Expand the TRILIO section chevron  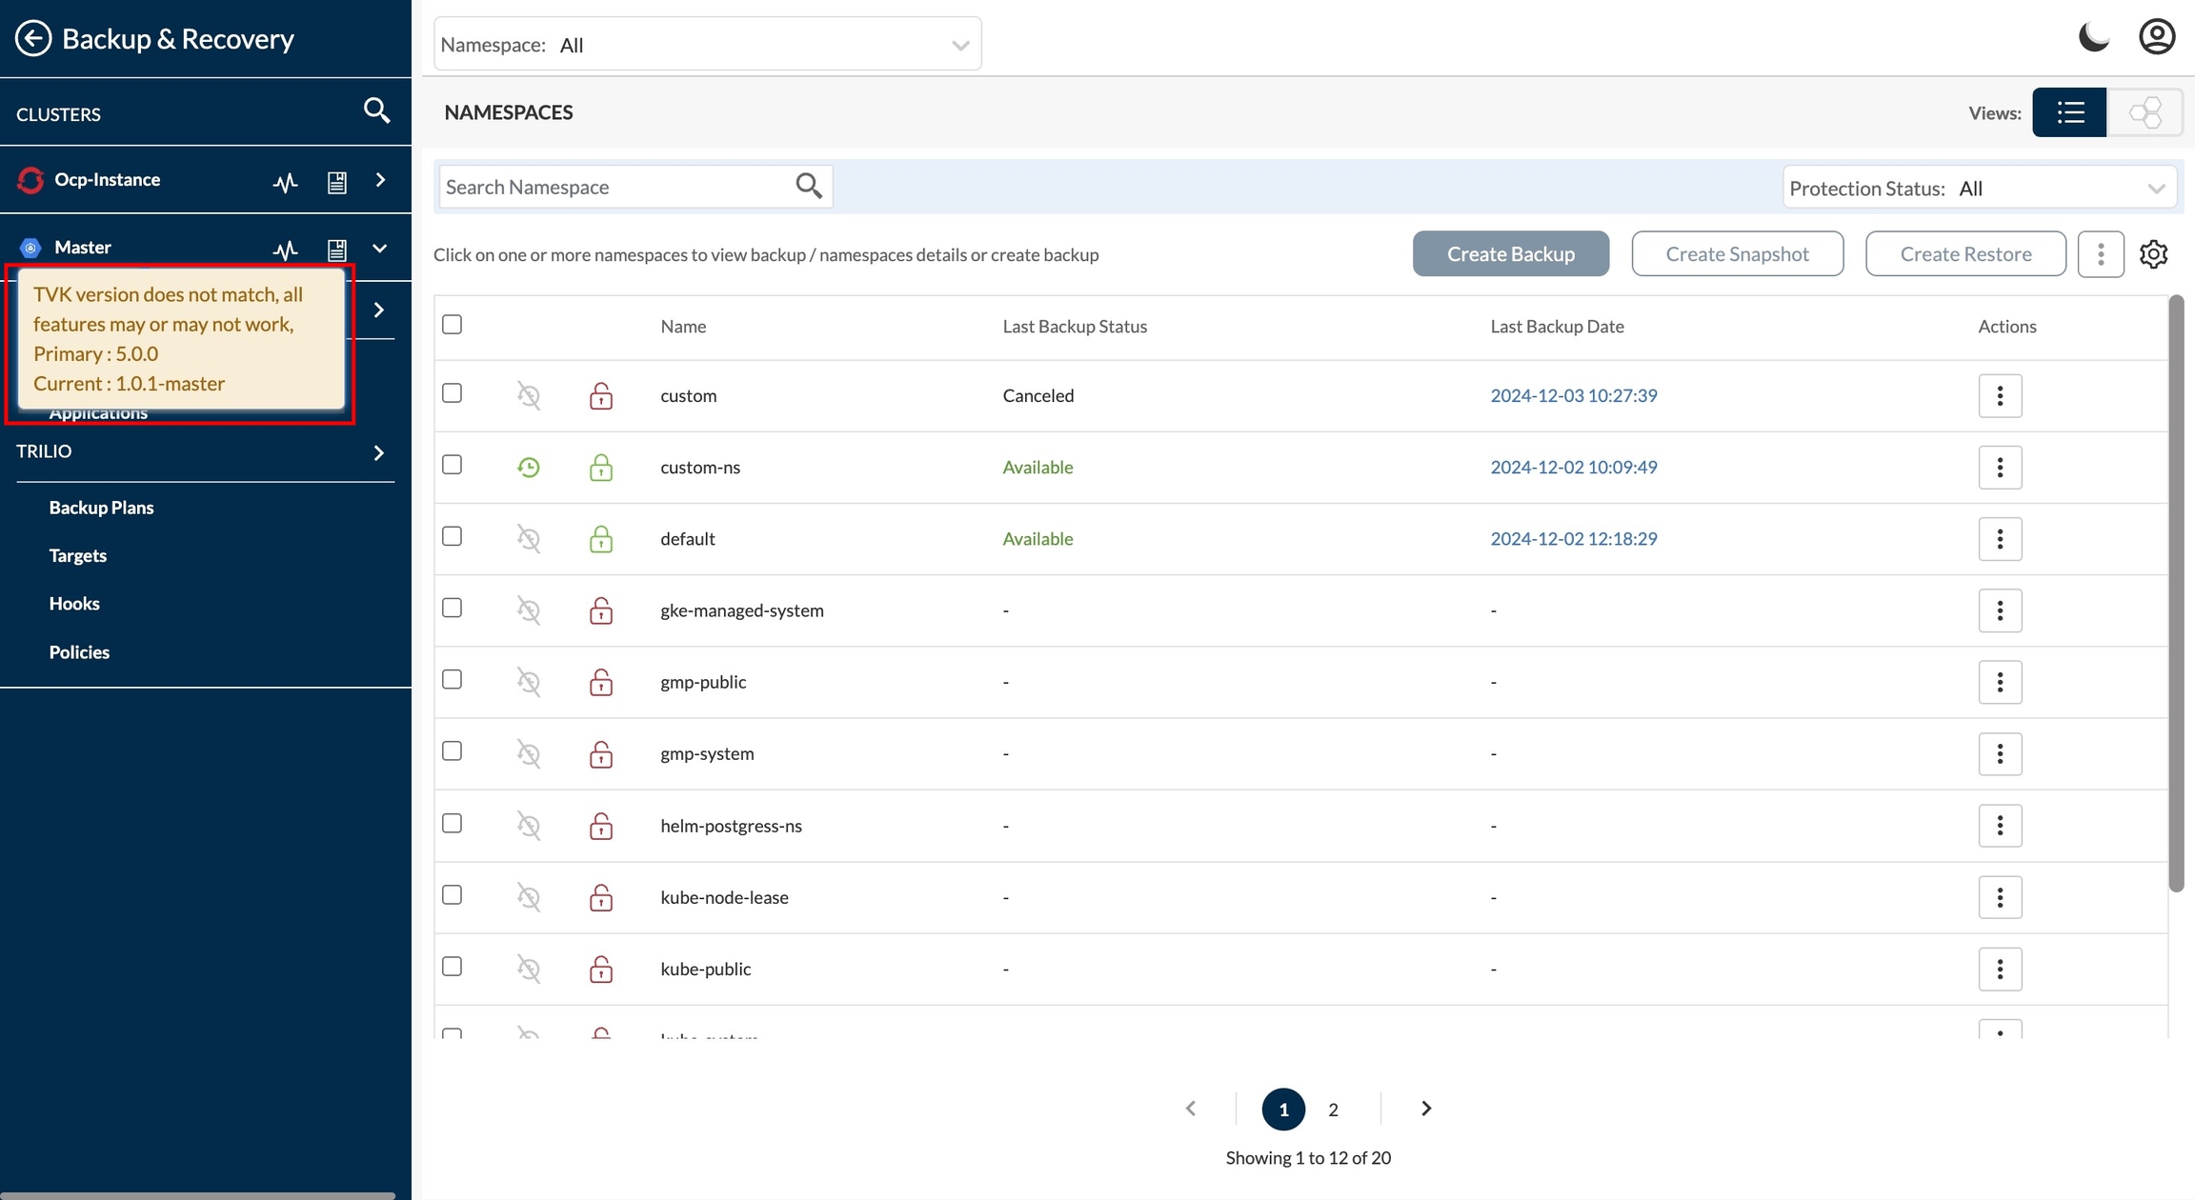(x=378, y=452)
